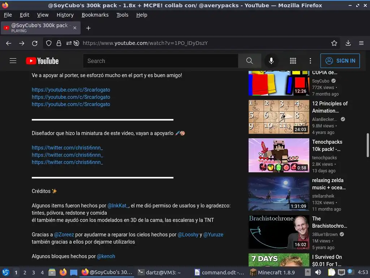Click the YouTube search magnifier button
Viewport: 370px width, 278px height.
click(x=250, y=61)
